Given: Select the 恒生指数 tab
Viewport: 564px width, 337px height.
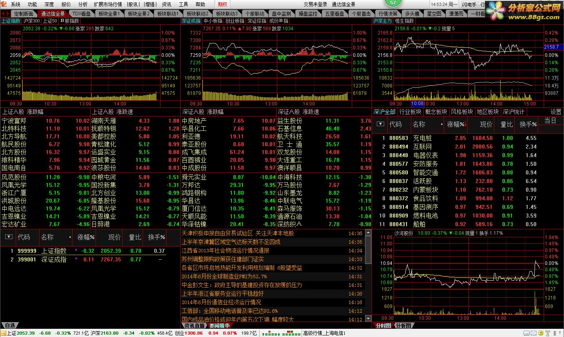Looking at the screenshot, I should click(x=404, y=21).
